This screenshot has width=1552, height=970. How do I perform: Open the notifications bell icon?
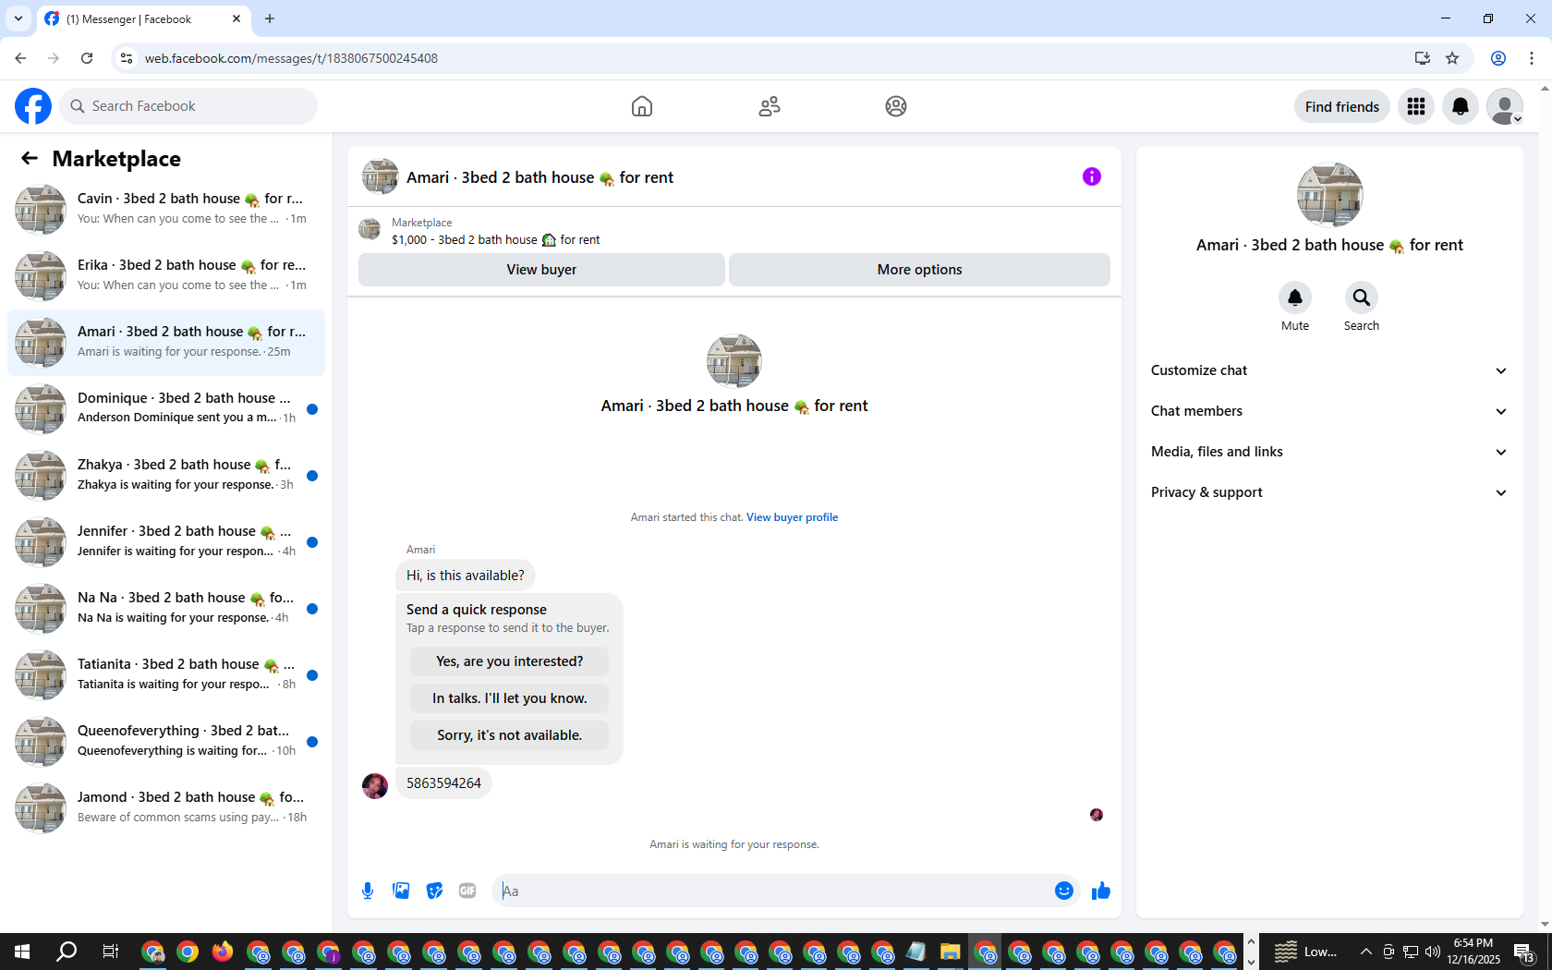pos(1461,106)
